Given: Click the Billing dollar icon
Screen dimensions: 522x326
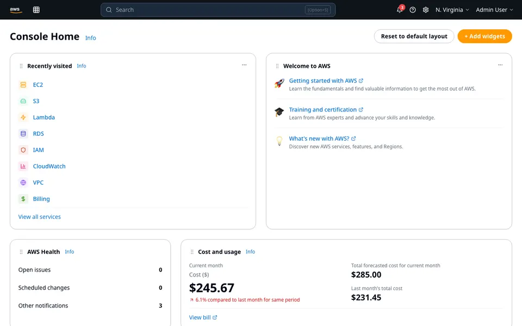Looking at the screenshot, I should [x=23, y=199].
